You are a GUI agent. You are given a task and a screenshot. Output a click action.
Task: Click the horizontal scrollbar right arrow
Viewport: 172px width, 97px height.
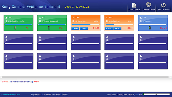(171, 77)
